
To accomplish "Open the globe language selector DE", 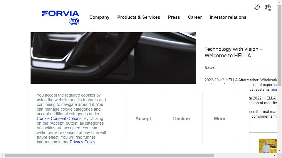I will coord(268,8).
